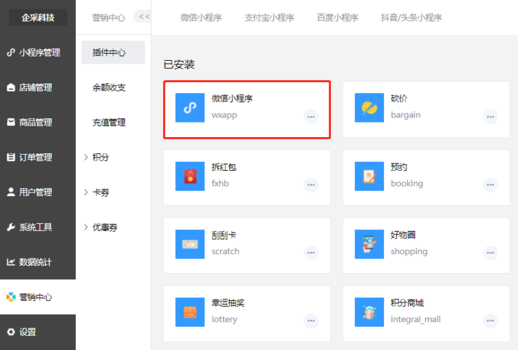Open more options for scratch plugin
The width and height of the screenshot is (518, 350).
click(x=311, y=253)
